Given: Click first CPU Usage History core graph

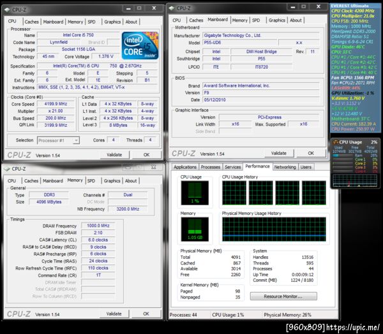Looking at the screenshot, I should tap(234, 192).
